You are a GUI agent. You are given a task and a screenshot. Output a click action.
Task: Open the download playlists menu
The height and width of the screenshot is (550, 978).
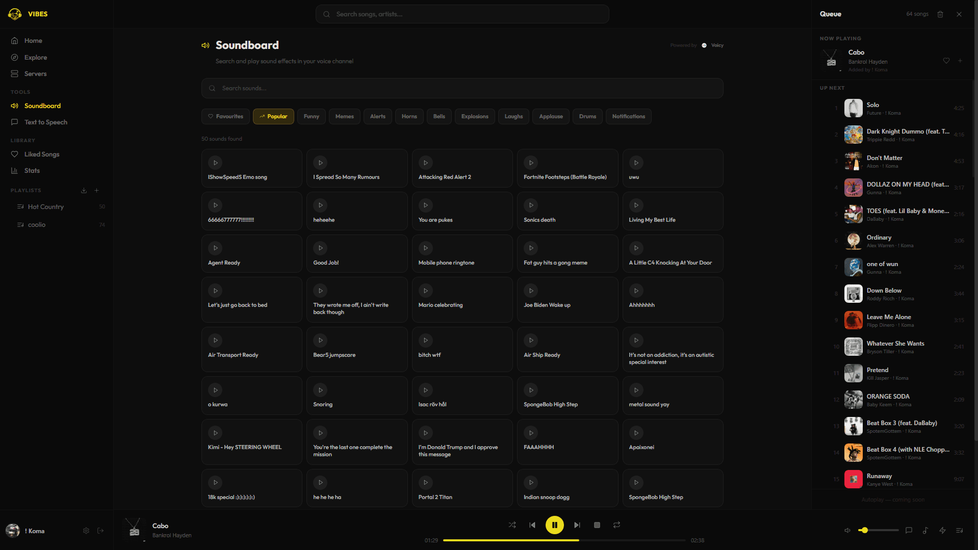coord(84,190)
